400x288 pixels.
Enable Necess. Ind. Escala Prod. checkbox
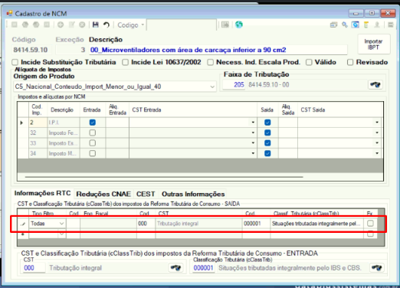(x=210, y=62)
